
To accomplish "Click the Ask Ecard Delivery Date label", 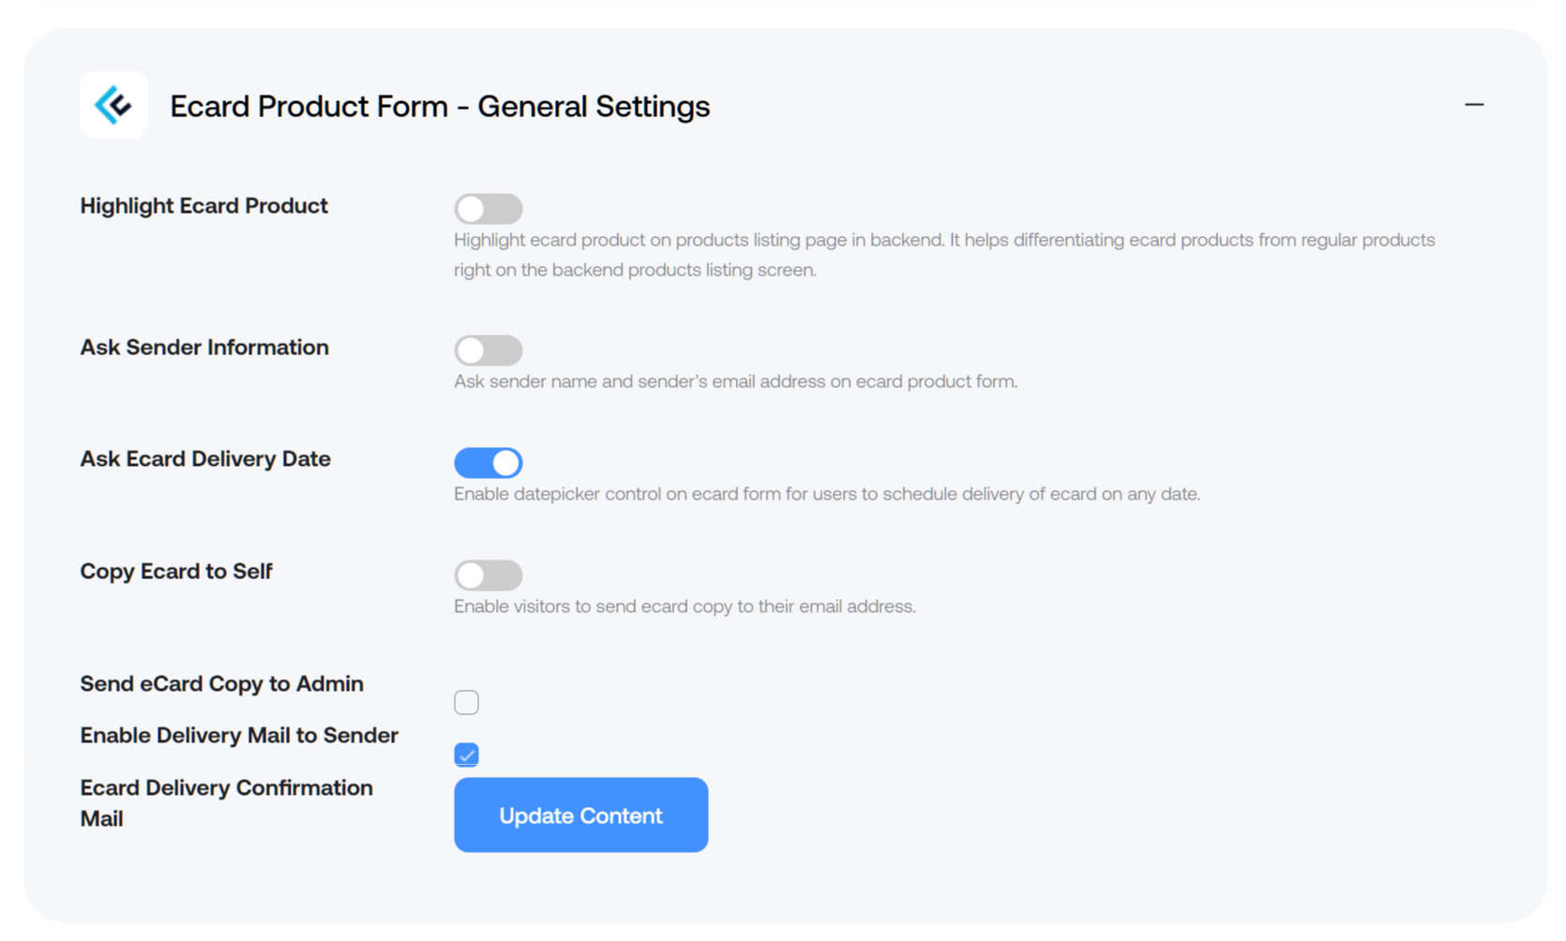I will tap(205, 459).
